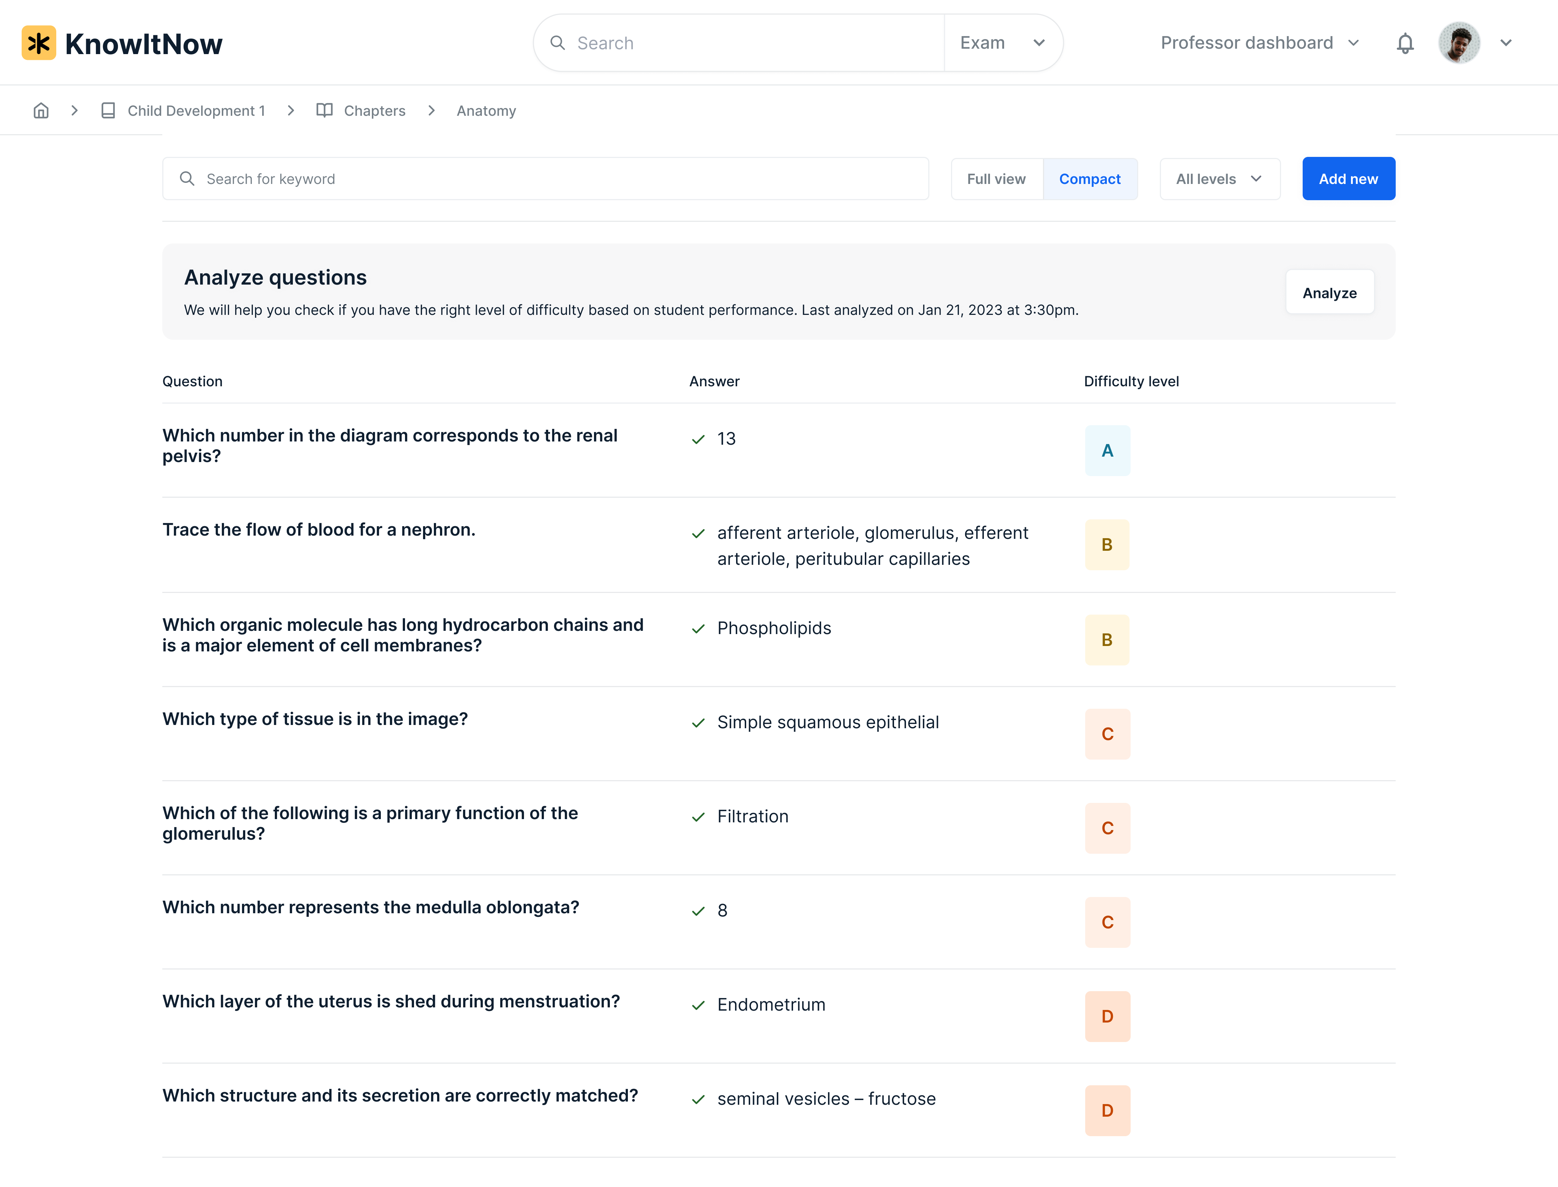Click difficulty badge A for renal pelvis question
The width and height of the screenshot is (1558, 1187).
coord(1107,451)
